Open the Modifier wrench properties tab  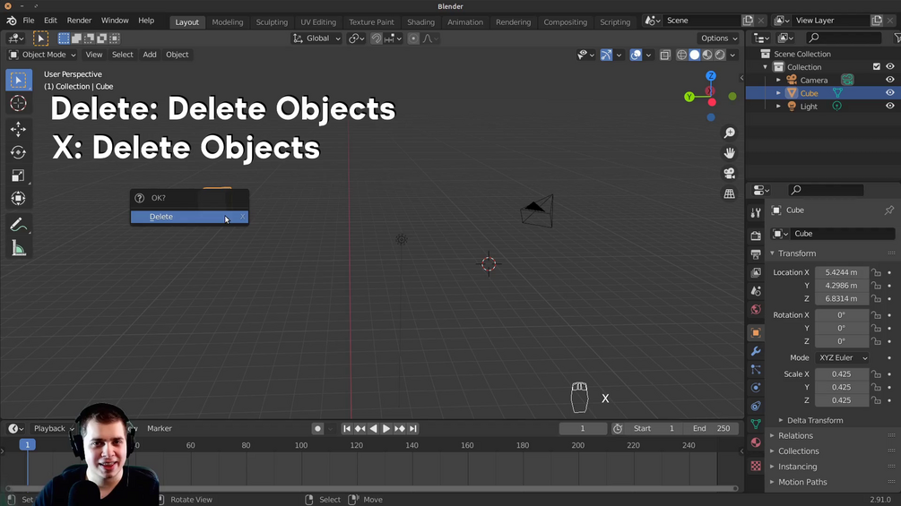[x=756, y=350]
